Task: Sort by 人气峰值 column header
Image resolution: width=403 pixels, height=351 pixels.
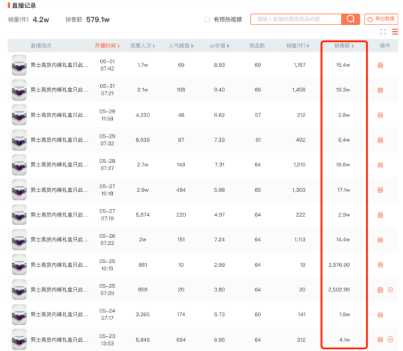Action: point(181,46)
